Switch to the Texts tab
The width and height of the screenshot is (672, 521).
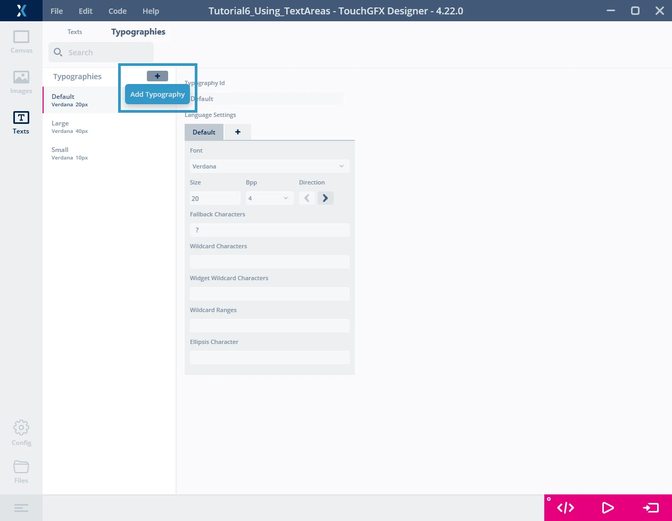[x=74, y=32]
